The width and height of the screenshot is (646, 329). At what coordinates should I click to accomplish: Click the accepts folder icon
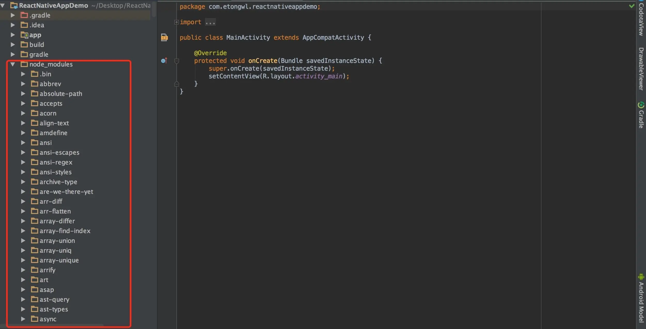coord(35,103)
